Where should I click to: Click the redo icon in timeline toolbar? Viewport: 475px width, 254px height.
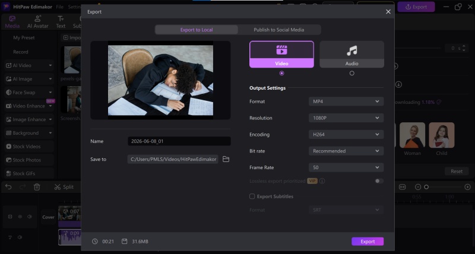pyautogui.click(x=23, y=187)
